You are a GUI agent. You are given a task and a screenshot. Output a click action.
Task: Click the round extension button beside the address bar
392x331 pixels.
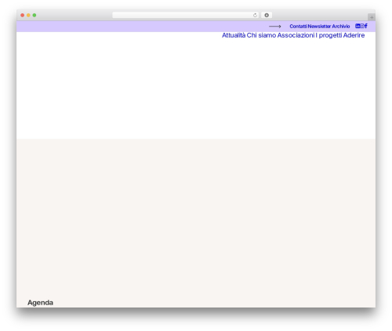(267, 15)
